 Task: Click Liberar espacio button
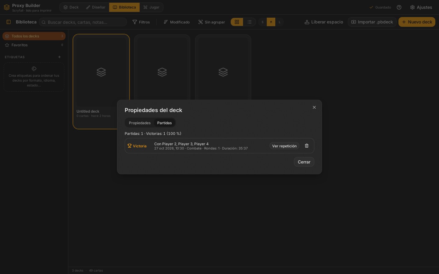(x=324, y=22)
